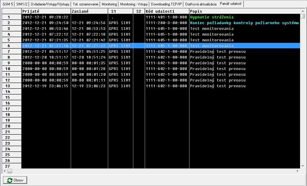Open the Diaľková aktualizácia tab

(x=201, y=4)
